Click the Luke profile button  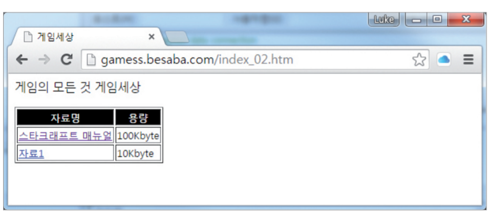point(384,19)
